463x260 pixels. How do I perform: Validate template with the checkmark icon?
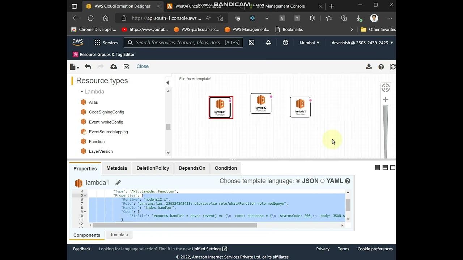click(127, 66)
